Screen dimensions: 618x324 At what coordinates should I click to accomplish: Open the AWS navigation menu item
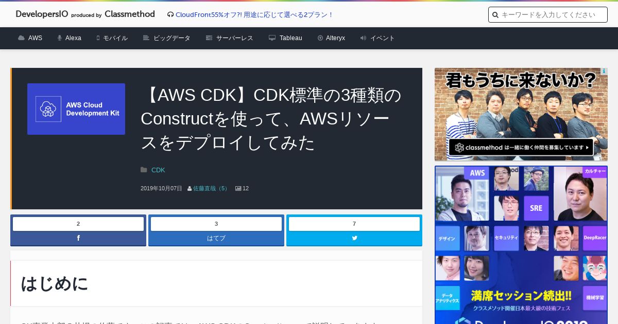click(x=35, y=38)
